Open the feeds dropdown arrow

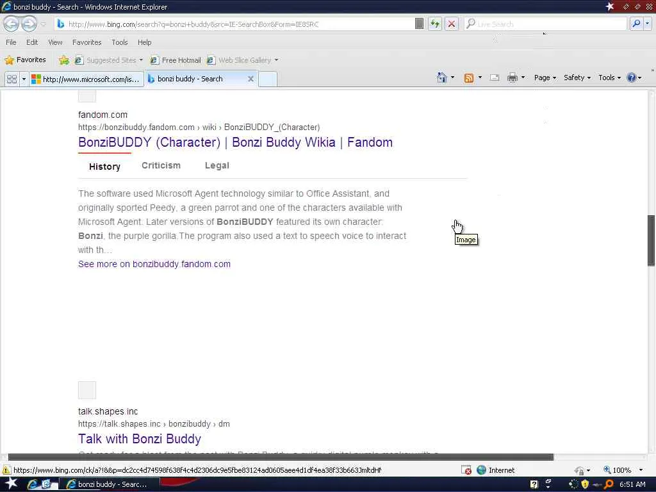click(480, 78)
